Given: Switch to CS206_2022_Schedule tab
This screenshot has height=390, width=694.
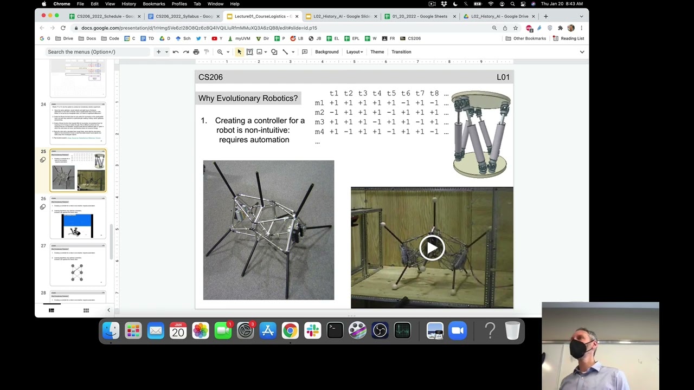Looking at the screenshot, I should [105, 16].
